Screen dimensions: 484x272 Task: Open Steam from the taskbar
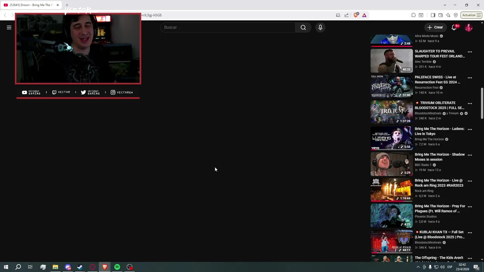click(80, 267)
